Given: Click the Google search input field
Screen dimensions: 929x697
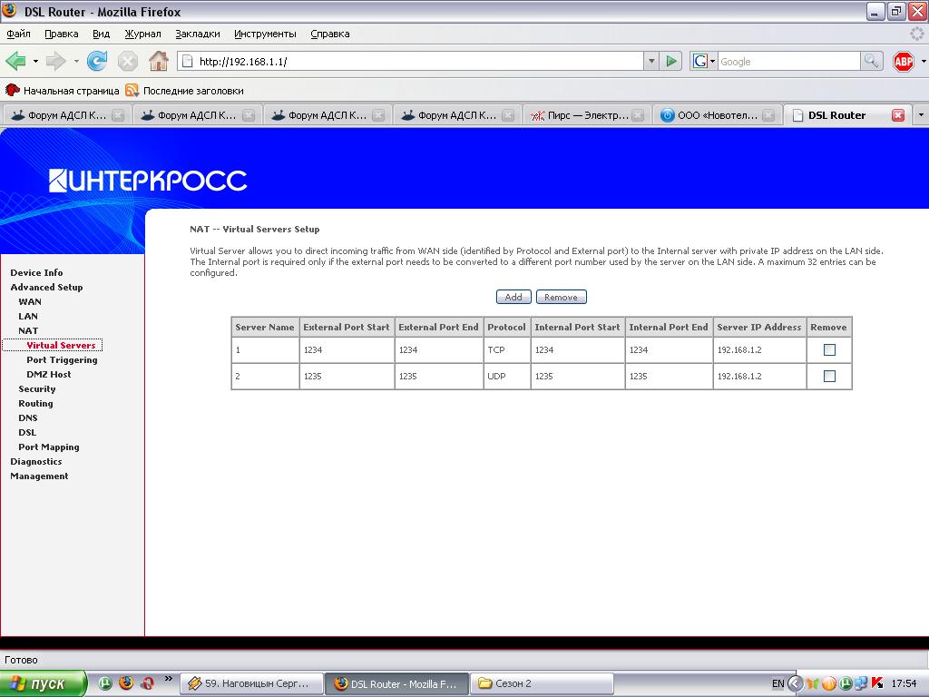Looking at the screenshot, I should 787,62.
